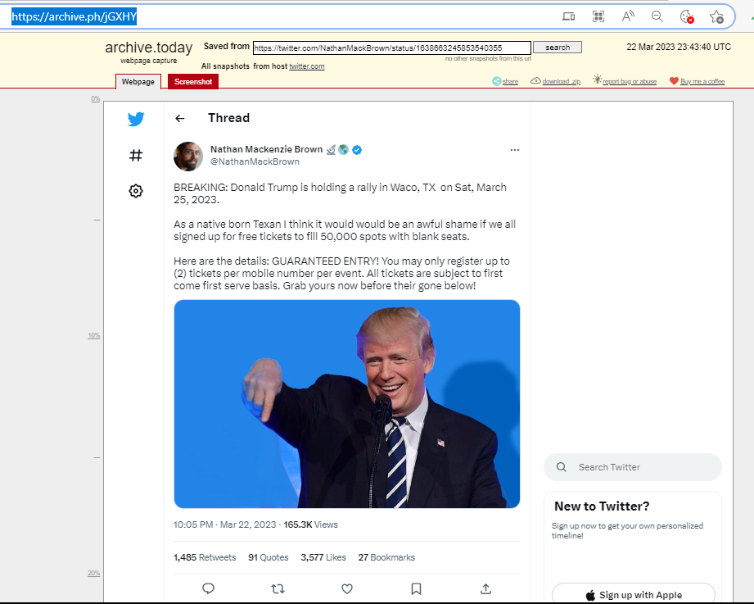Click the Twitter bird logo
Viewport: 754px width, 604px height.
click(x=136, y=119)
